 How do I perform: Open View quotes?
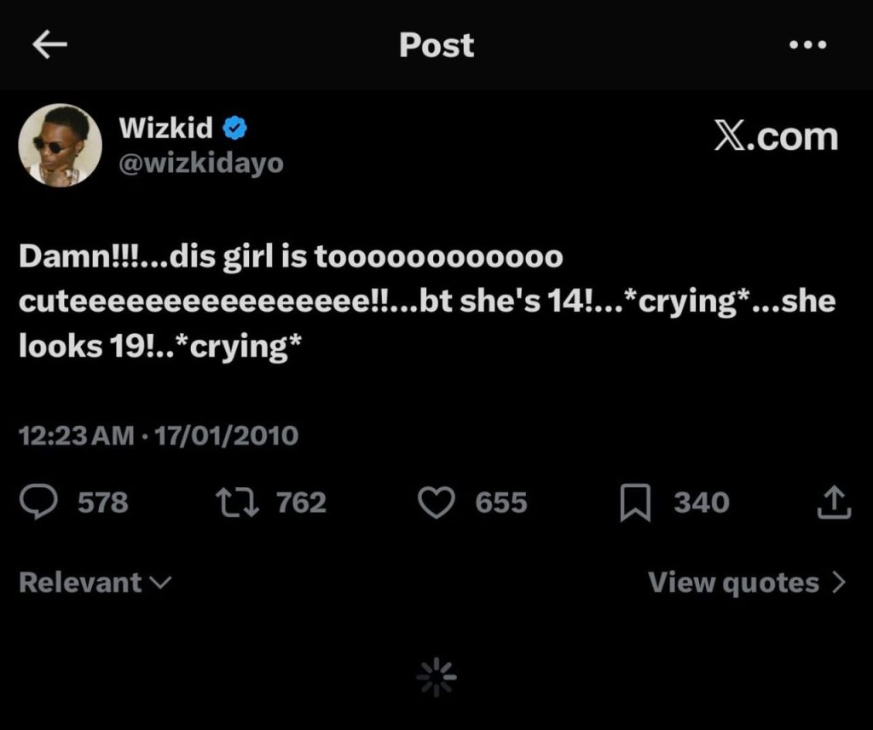(x=747, y=583)
